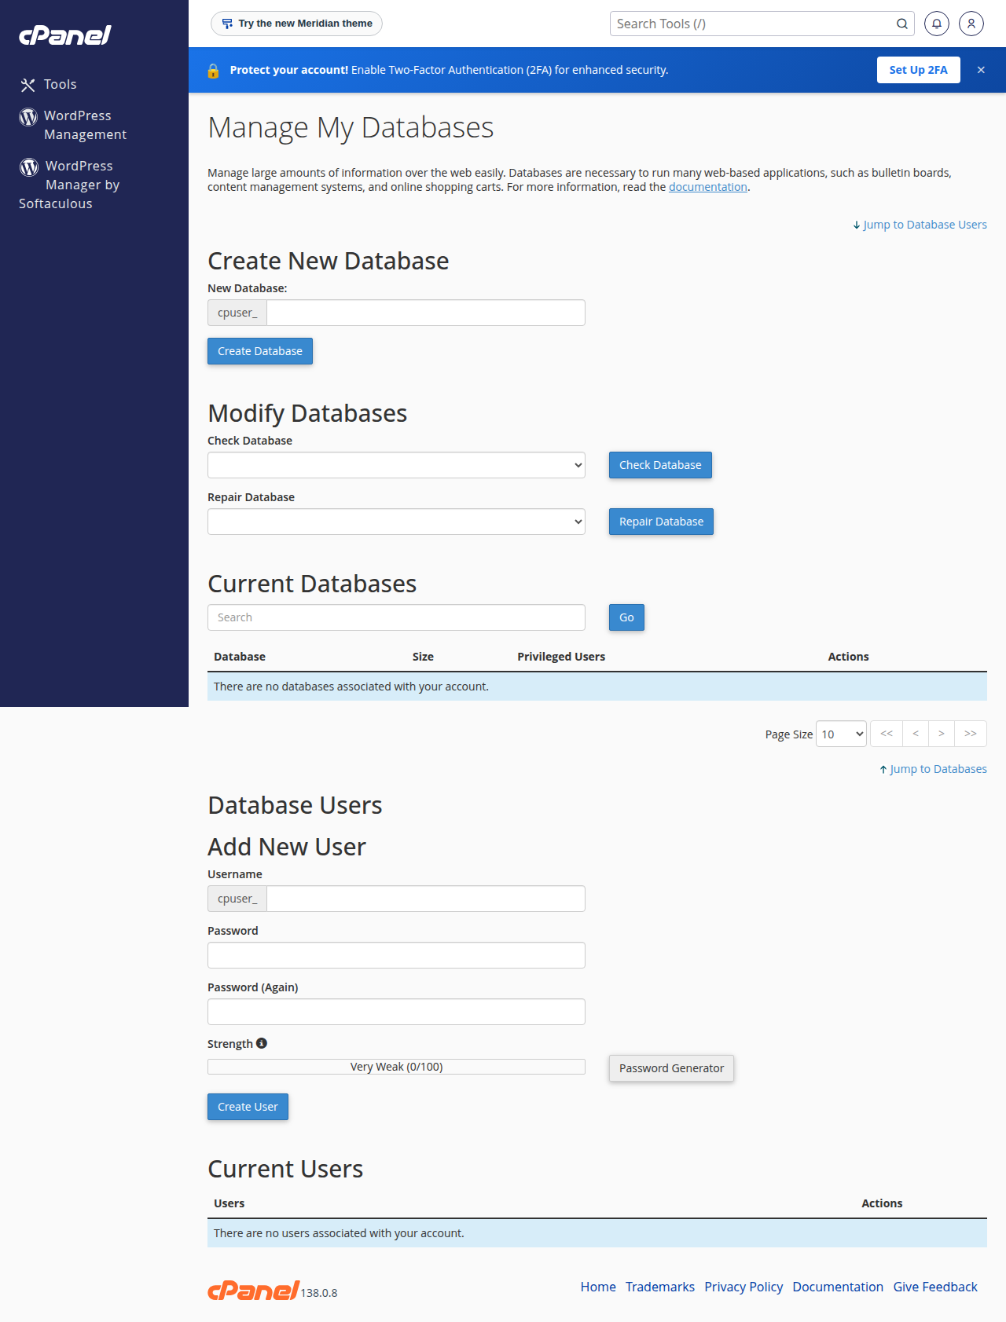Screen dimensions: 1006x1322
Task: Go to previous page of databases
Action: [x=916, y=734]
